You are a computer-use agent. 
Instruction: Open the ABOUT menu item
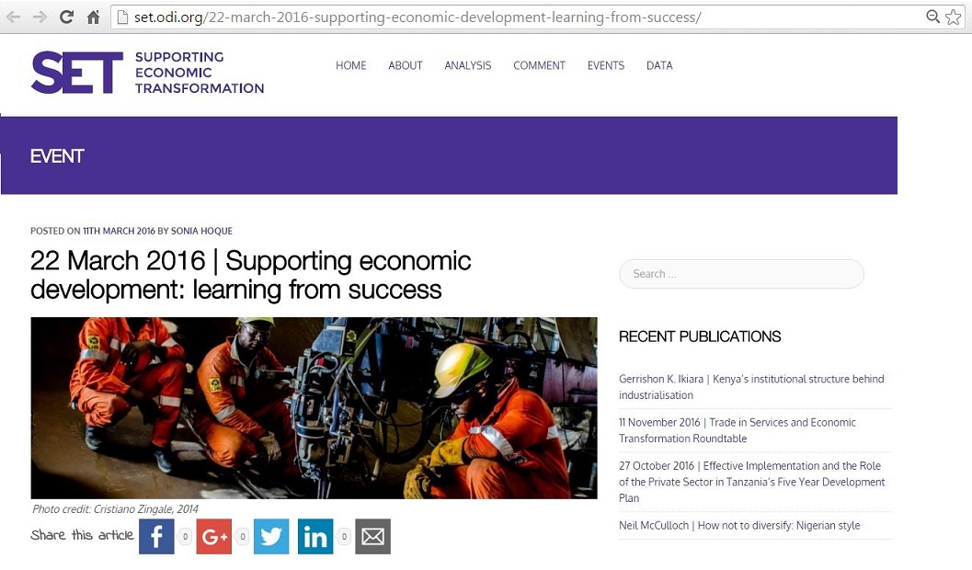(406, 65)
